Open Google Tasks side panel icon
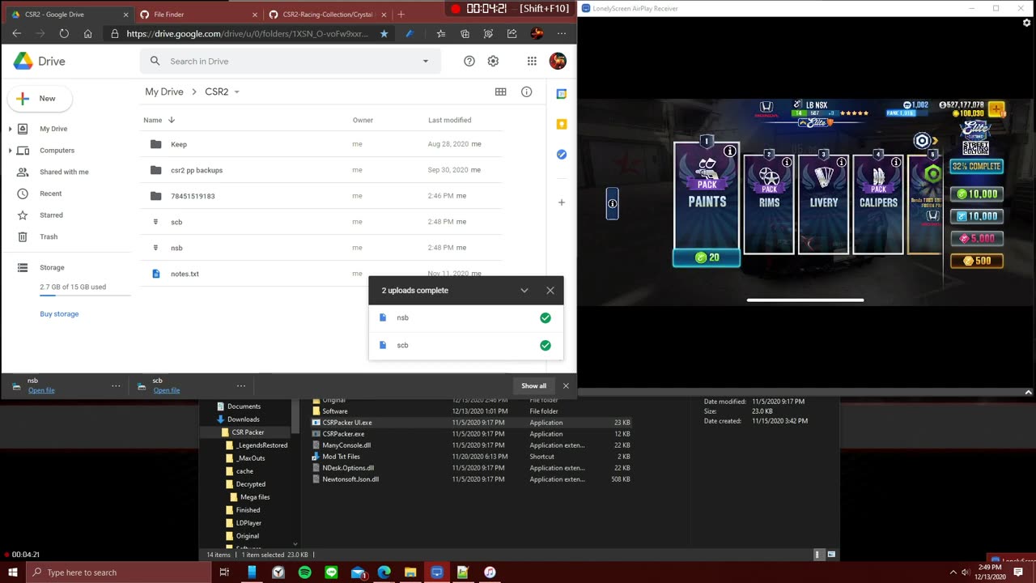The image size is (1036, 583). (562, 154)
